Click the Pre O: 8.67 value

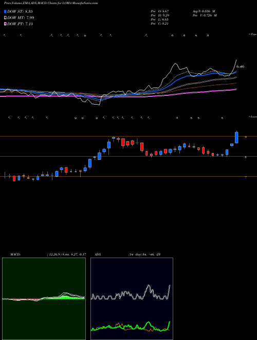[x=160, y=11]
